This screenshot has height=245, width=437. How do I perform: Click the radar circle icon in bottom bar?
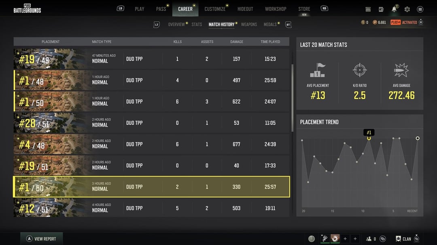pos(312,239)
